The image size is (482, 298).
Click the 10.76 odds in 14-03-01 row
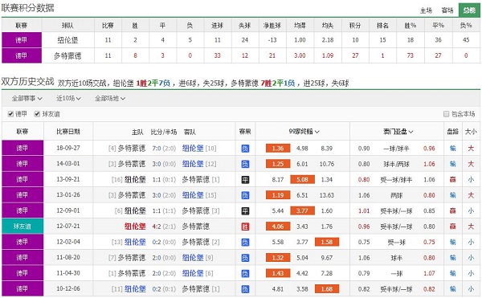click(327, 164)
